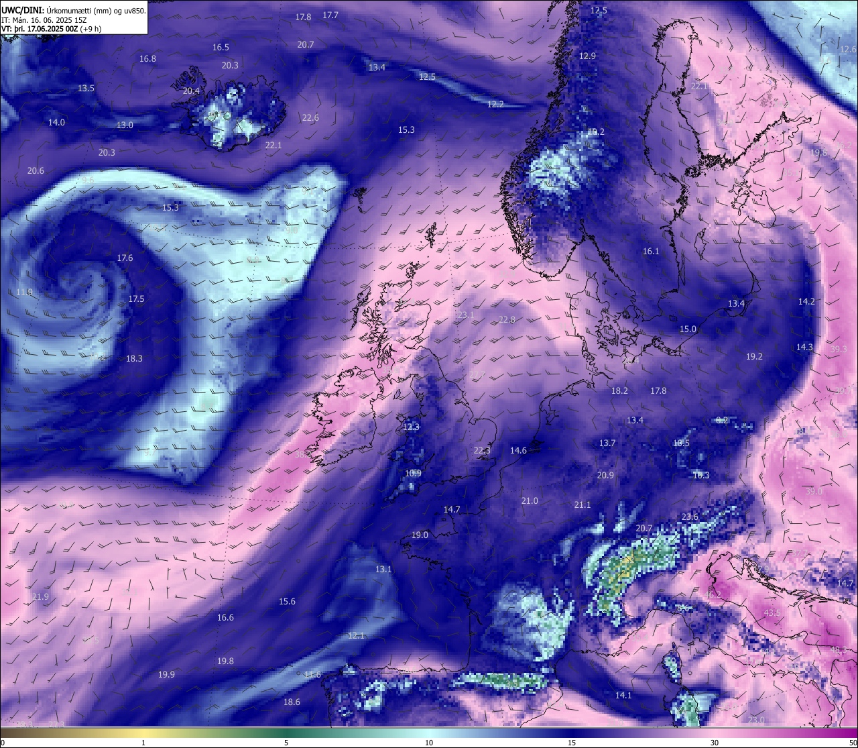Click the map value 19.2
The image size is (858, 748).
tap(754, 356)
